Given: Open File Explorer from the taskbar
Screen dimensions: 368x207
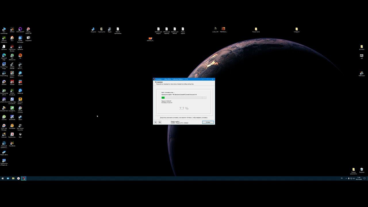Looking at the screenshot, I should pyautogui.click(x=13, y=178).
